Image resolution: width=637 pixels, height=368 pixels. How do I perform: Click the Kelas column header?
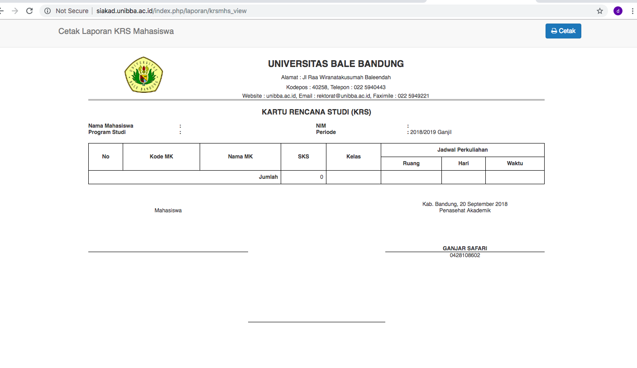coord(354,157)
